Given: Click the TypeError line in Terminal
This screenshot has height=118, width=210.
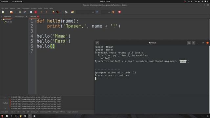Looking at the screenshot, I should point(141,61).
